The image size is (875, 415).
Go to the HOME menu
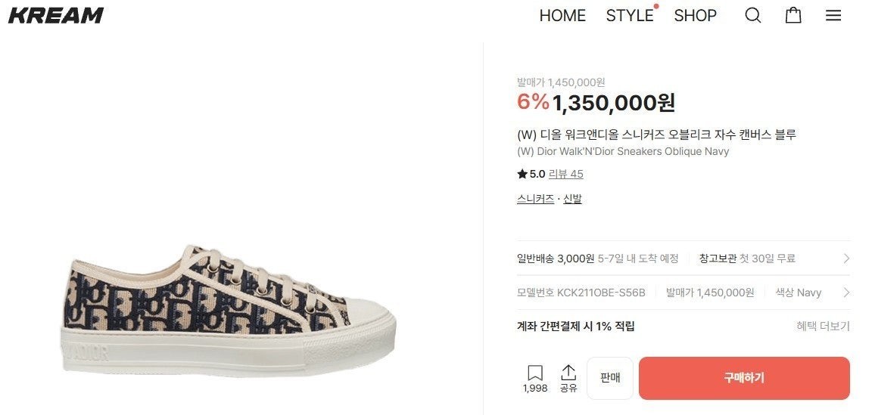(562, 15)
